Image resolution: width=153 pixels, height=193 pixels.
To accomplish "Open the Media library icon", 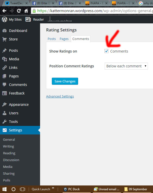I will [5, 59].
